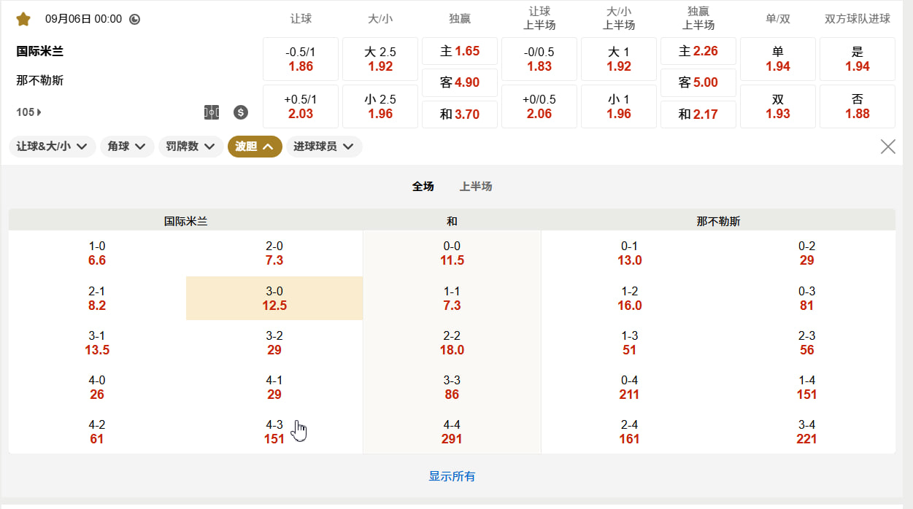Pick first-half 客 at 5.00
Image resolution: width=913 pixels, height=509 pixels.
pyautogui.click(x=698, y=82)
